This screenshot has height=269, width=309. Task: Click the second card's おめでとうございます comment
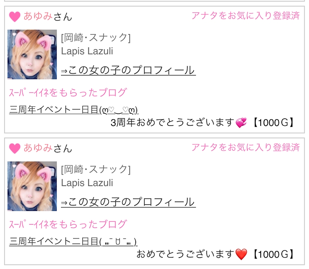185,254
